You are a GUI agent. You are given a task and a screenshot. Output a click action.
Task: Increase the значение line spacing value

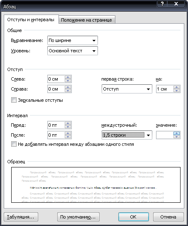[176, 133]
